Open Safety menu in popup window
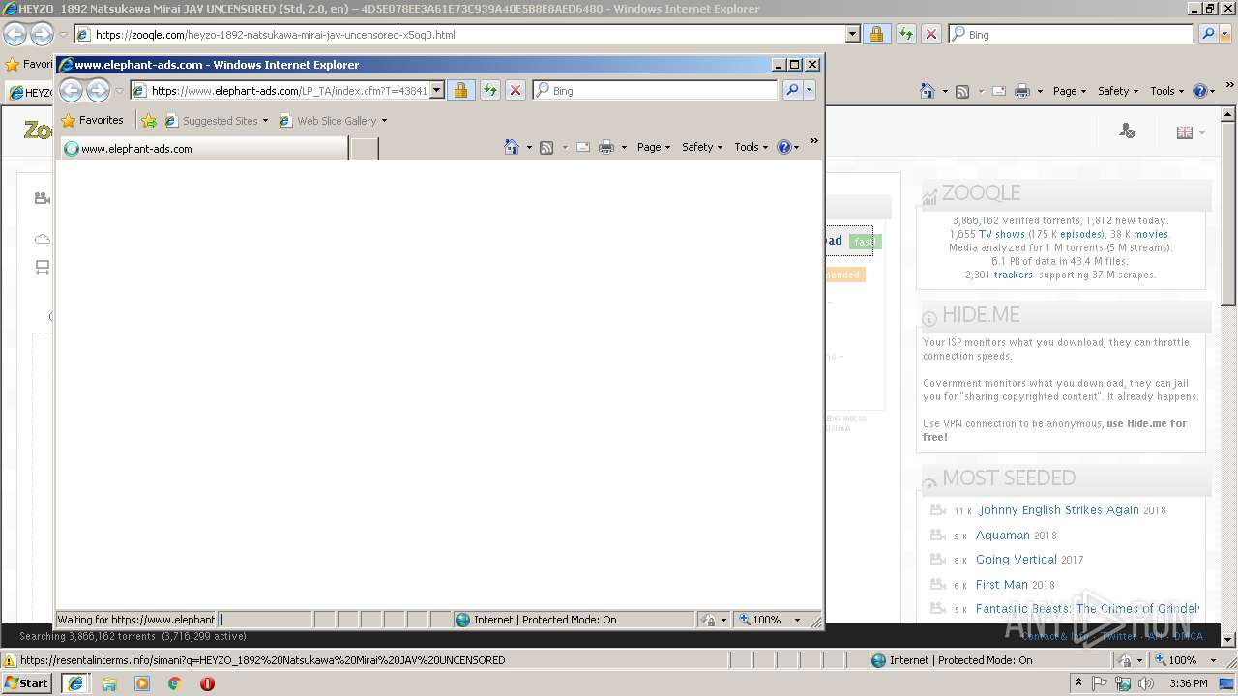The width and height of the screenshot is (1238, 696). [702, 147]
